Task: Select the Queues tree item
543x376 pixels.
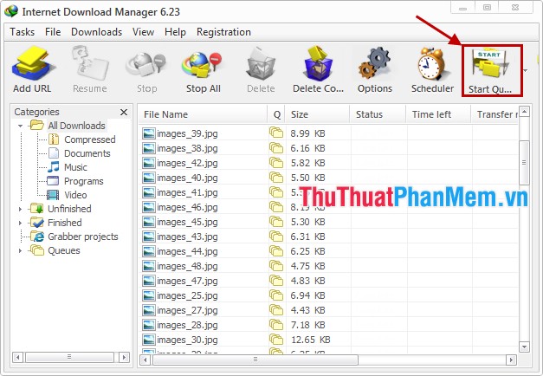Action: pyautogui.click(x=64, y=250)
